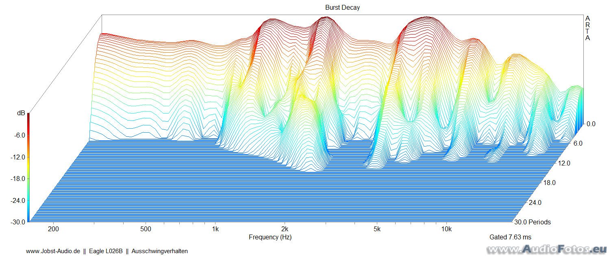Image resolution: width=609 pixels, height=256 pixels.
Task: Click the 5k frequency tick label
Action: tap(377, 229)
